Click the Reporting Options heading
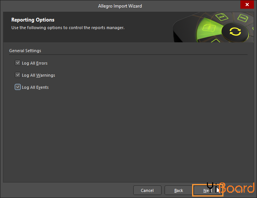Image resolution: width=257 pixels, height=198 pixels. (x=33, y=20)
